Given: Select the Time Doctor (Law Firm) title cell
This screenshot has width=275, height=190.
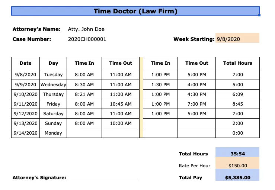Looking at the screenshot, I should 135,11.
